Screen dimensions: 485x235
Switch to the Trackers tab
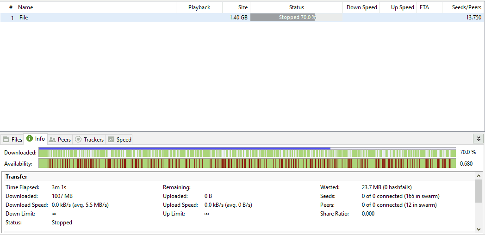(x=89, y=139)
